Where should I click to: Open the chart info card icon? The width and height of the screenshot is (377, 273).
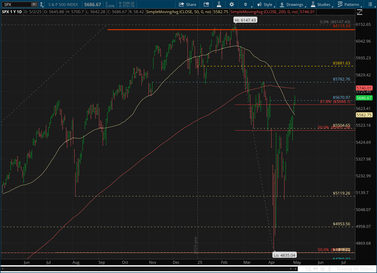coord(206,4)
